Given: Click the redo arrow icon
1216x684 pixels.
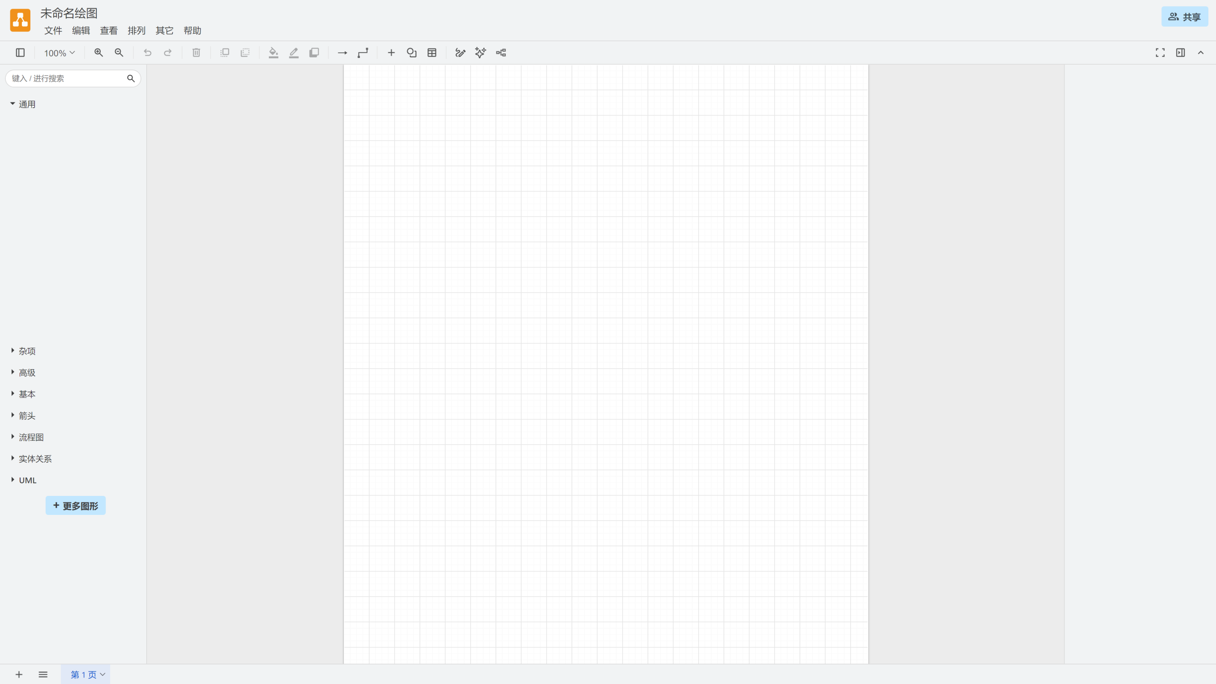Looking at the screenshot, I should tap(168, 53).
